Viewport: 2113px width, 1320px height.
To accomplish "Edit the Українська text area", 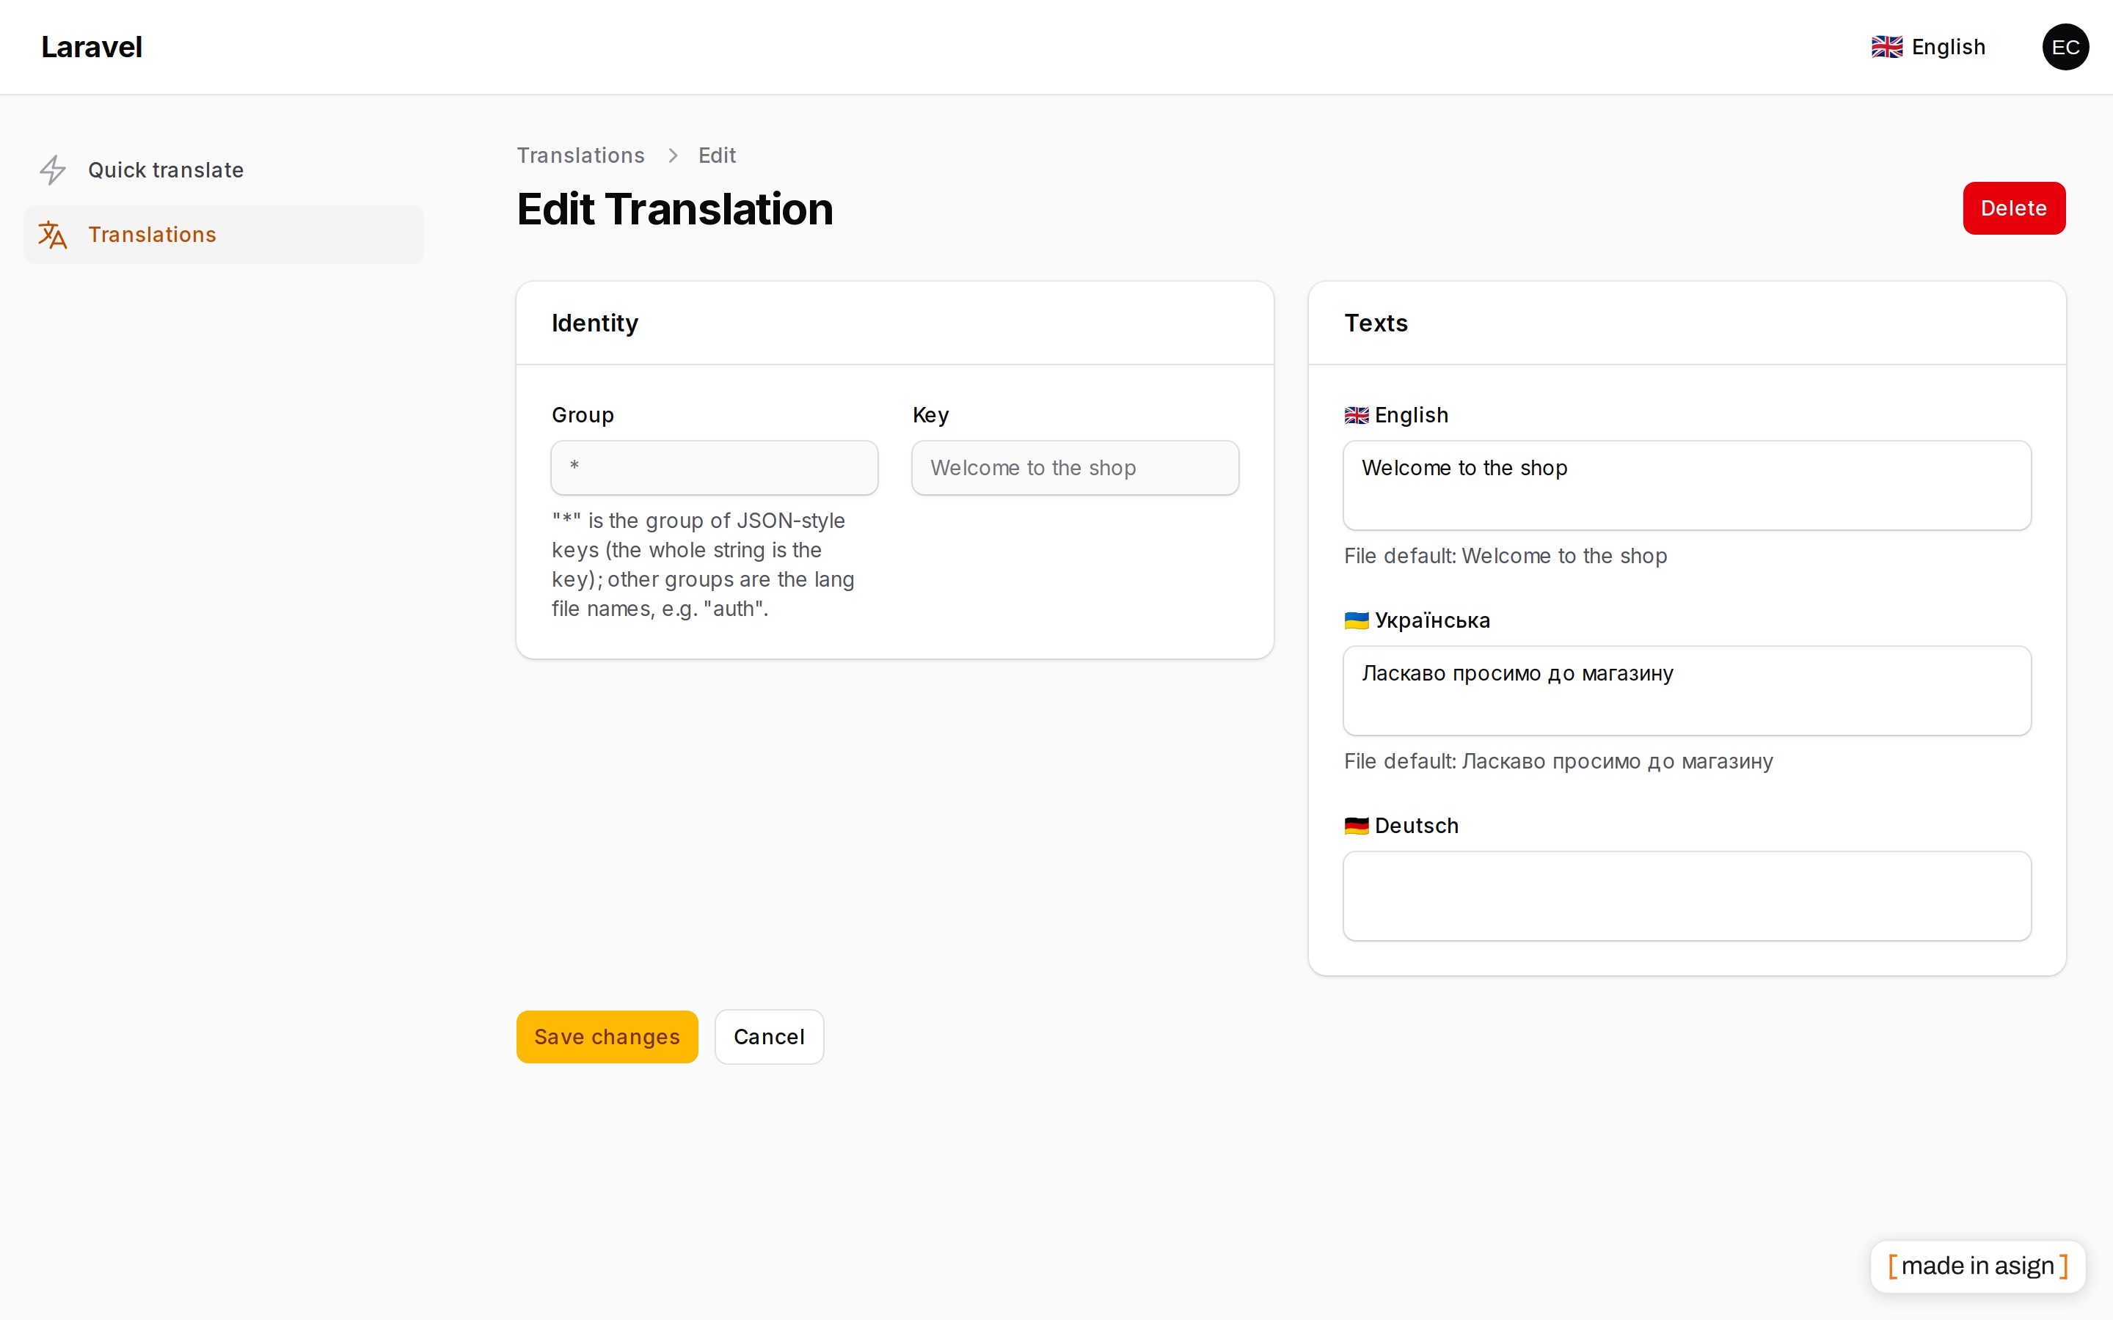I will pyautogui.click(x=1687, y=691).
